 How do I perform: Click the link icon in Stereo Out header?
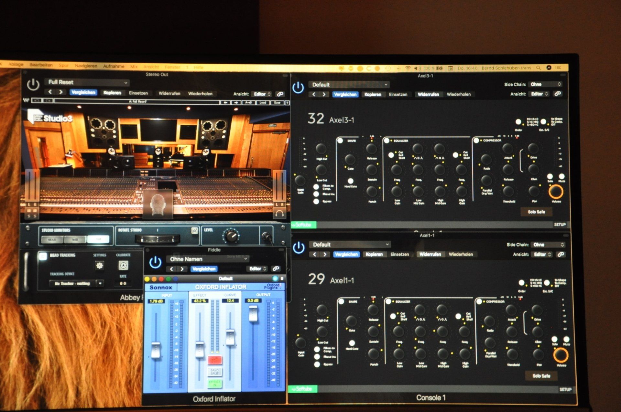(280, 94)
